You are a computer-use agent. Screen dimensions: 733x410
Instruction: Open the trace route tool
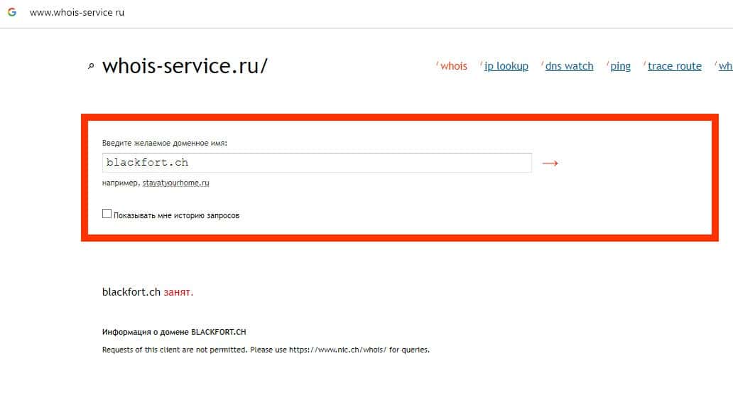[x=674, y=66]
